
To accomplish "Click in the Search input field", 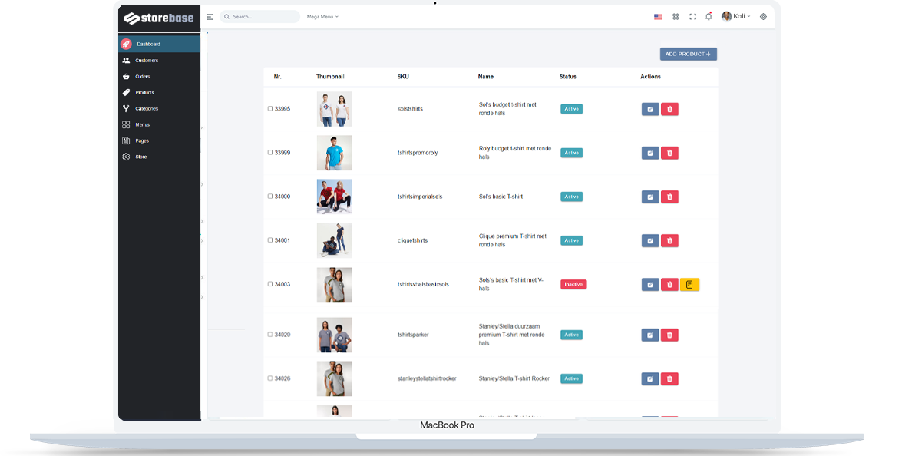I will coord(260,17).
